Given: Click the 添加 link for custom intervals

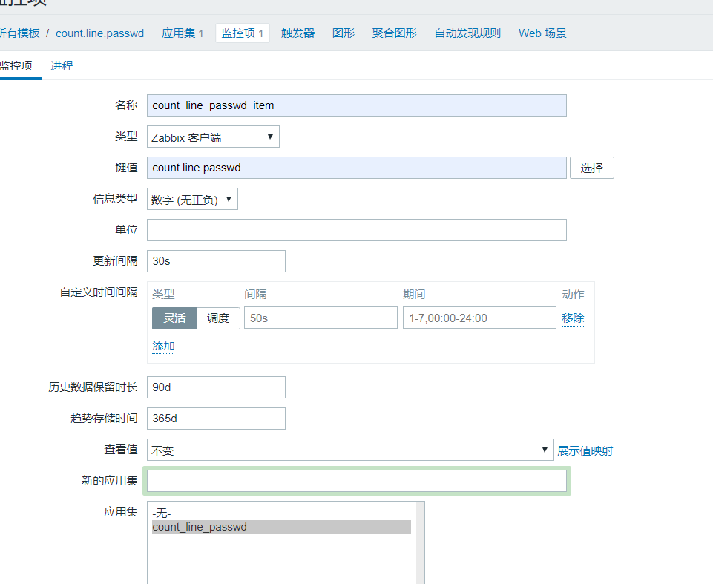Looking at the screenshot, I should (163, 346).
